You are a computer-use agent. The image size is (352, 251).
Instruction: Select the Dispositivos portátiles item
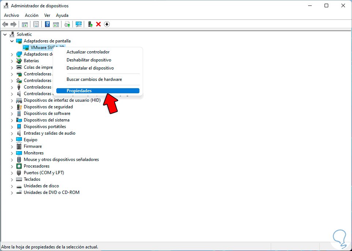tap(45, 127)
